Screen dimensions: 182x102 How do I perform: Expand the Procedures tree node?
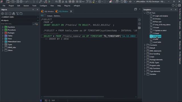point(3,30)
